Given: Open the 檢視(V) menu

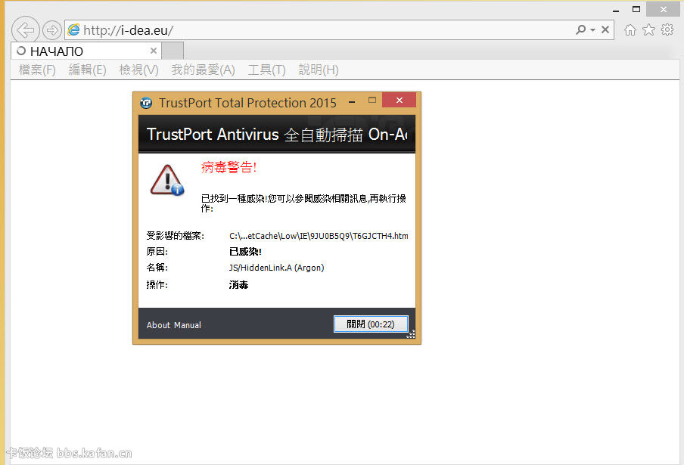Looking at the screenshot, I should (138, 70).
